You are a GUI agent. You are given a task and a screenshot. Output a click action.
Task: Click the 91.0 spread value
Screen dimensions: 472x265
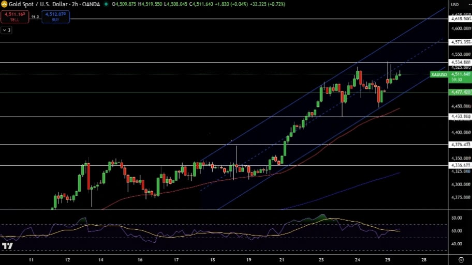[x=35, y=17]
